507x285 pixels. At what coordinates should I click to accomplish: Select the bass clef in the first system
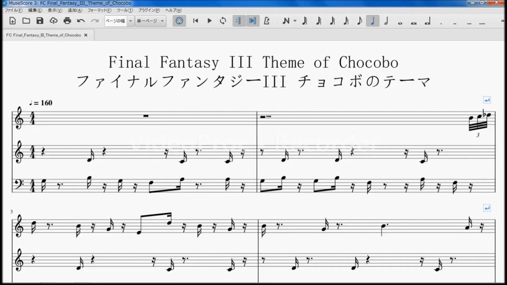pos(20,185)
